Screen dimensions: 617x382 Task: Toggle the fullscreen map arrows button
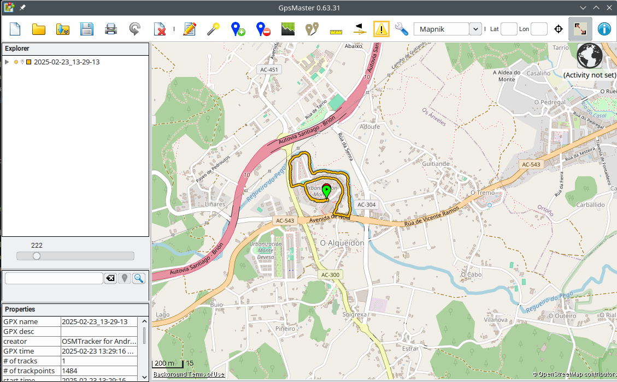580,29
